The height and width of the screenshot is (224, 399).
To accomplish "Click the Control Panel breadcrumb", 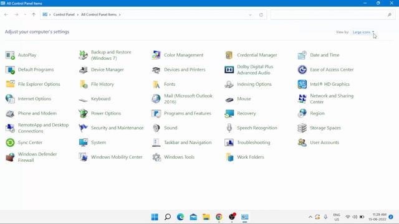I will [x=64, y=15].
